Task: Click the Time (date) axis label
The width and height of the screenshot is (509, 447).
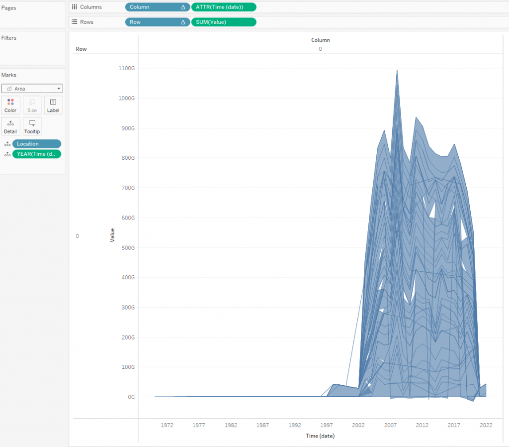Action: tap(320, 436)
